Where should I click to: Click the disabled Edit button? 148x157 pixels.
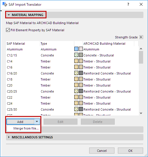coord(61,122)
